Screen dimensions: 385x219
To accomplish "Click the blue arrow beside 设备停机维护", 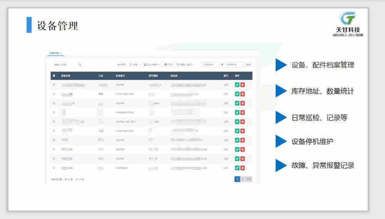I will click(281, 141).
